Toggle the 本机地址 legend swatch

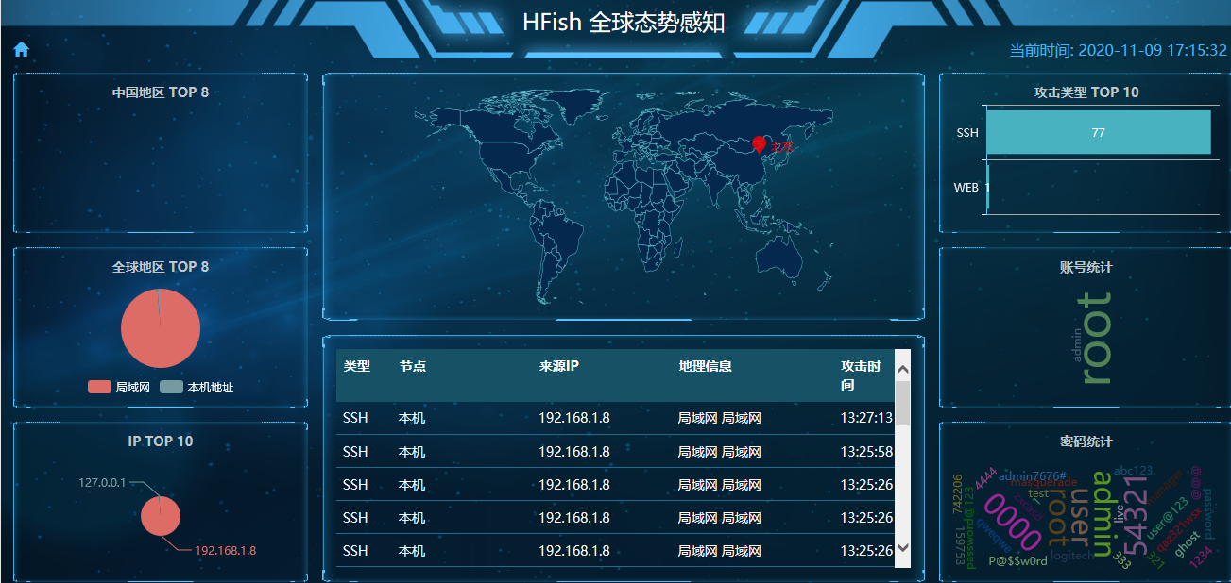tap(172, 387)
